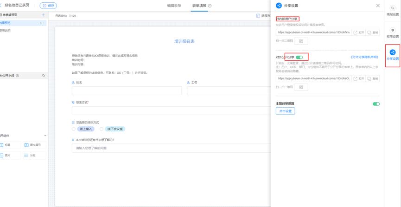The height and width of the screenshot is (207, 401).
Task: Show the QR code for public sharing
Action: (301, 87)
